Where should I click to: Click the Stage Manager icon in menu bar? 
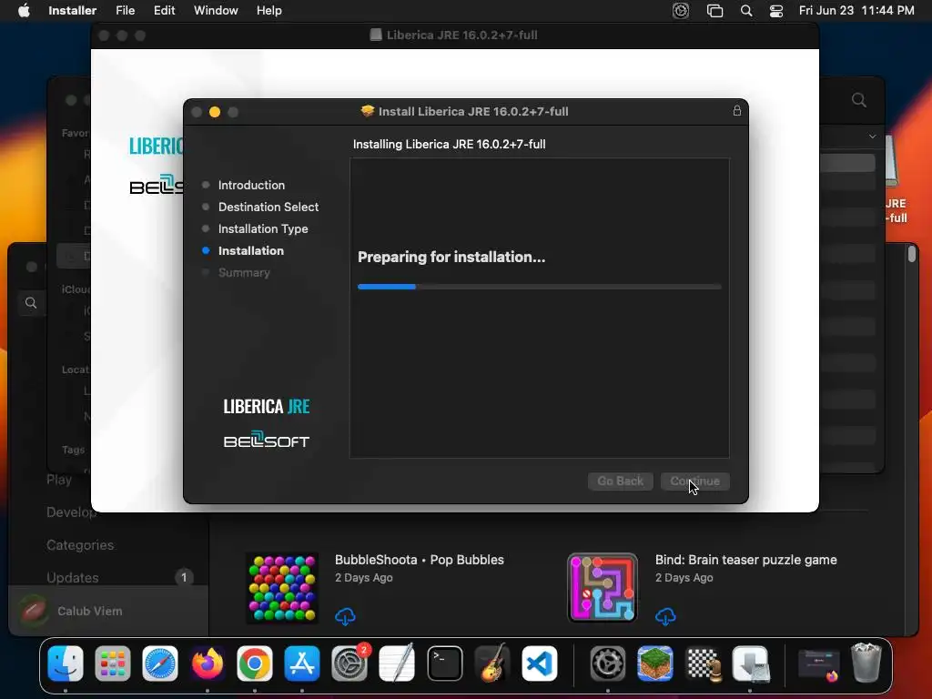pyautogui.click(x=714, y=11)
